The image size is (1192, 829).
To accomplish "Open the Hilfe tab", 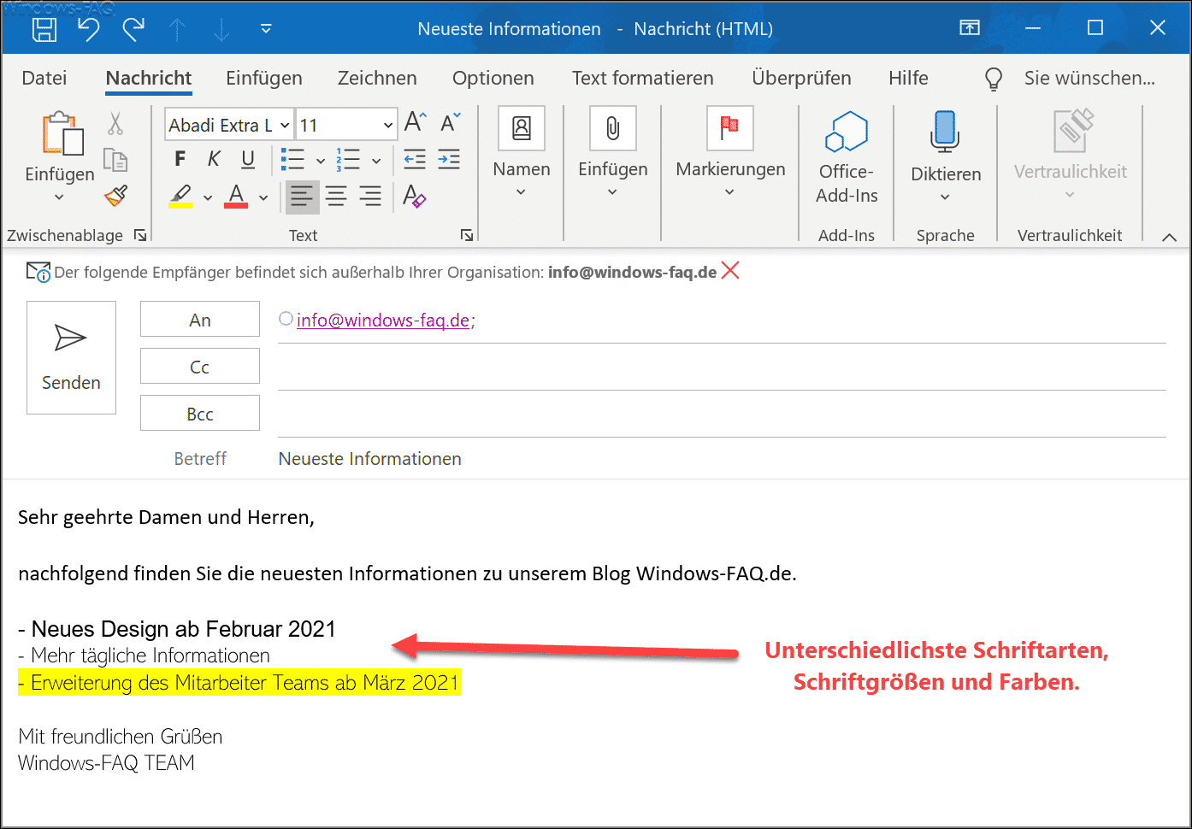I will click(x=908, y=78).
